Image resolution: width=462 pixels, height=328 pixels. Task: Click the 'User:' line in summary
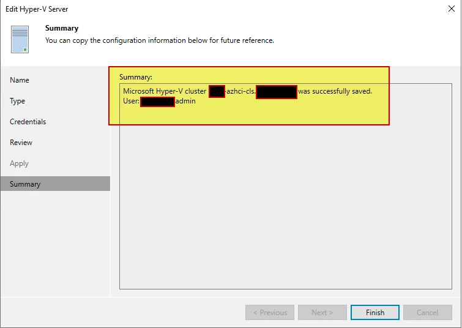[159, 102]
